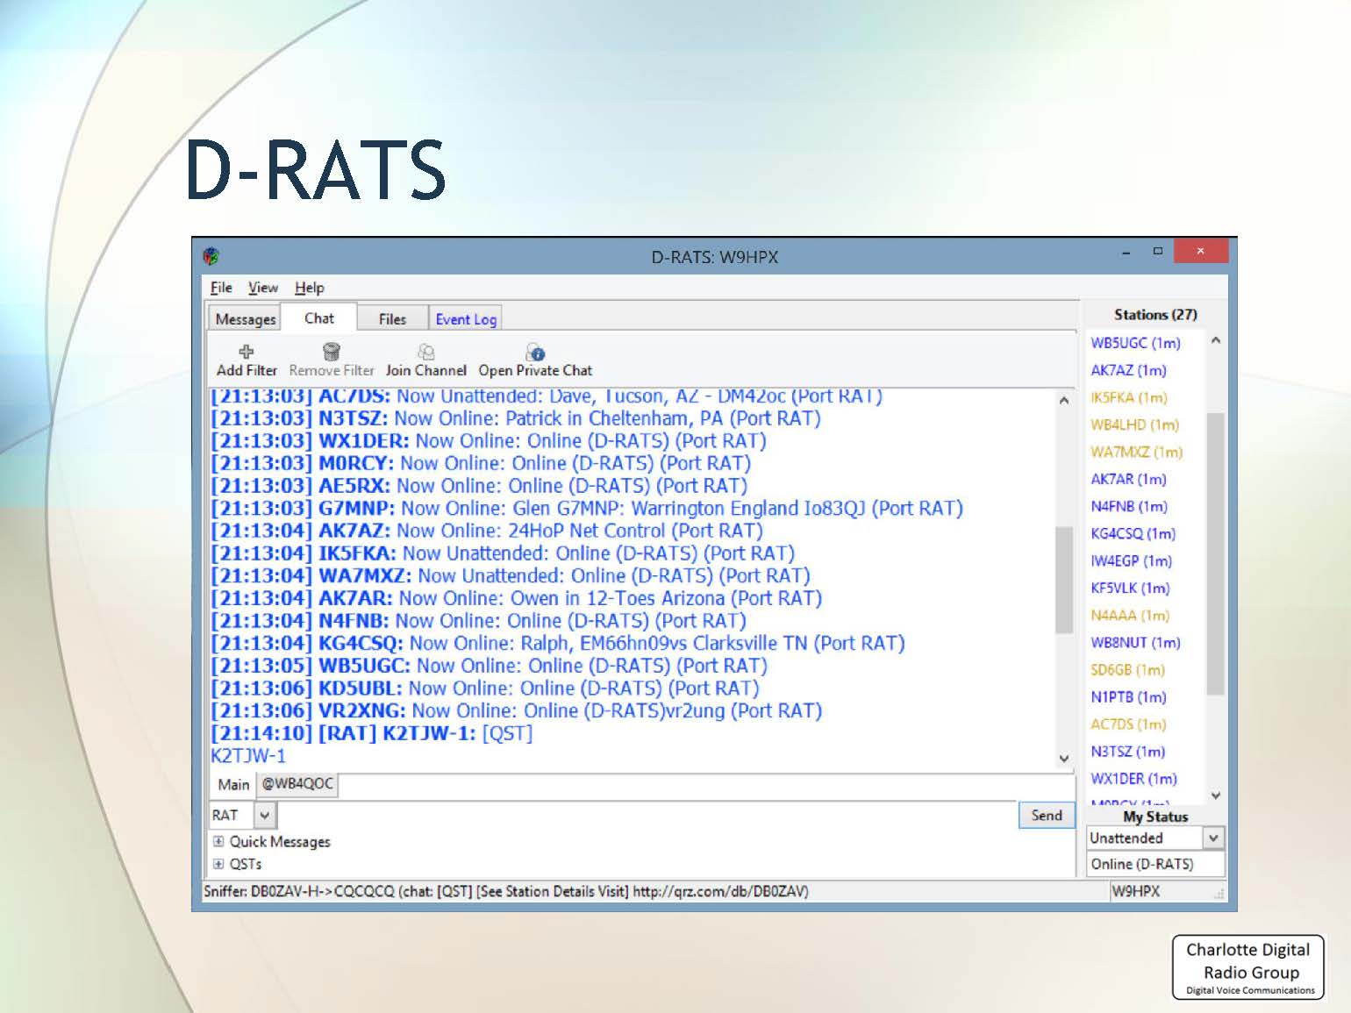The image size is (1351, 1013).
Task: Open the View menu
Action: point(263,288)
